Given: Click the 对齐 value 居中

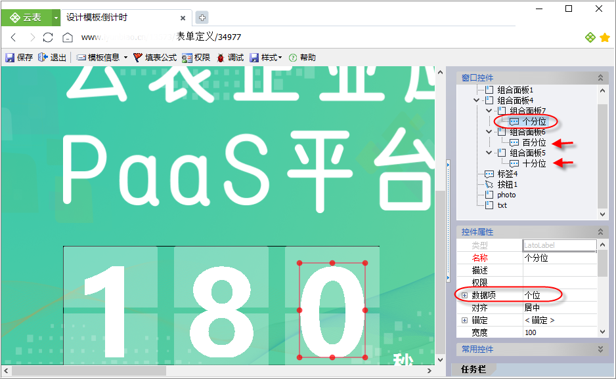Looking at the screenshot, I should point(560,308).
